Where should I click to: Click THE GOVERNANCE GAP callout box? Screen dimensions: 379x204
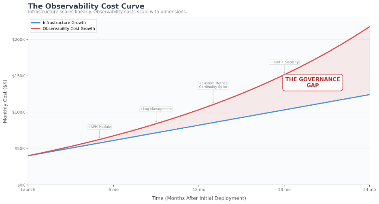pos(313,83)
